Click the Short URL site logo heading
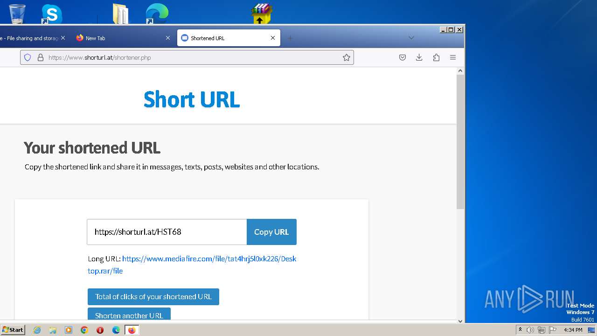Viewport: 597px width, 336px height. tap(192, 99)
